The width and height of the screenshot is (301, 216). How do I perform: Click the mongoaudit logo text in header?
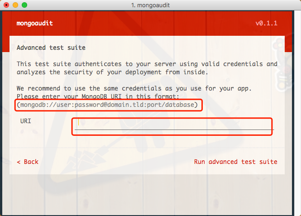click(x=34, y=23)
